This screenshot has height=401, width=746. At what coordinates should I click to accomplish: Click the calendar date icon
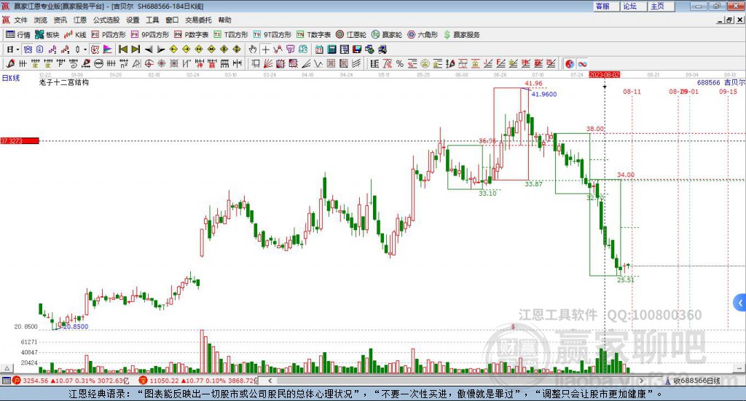pyautogui.click(x=319, y=49)
